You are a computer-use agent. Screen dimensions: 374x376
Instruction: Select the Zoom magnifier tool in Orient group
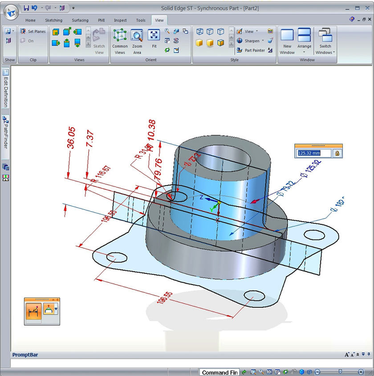(167, 31)
